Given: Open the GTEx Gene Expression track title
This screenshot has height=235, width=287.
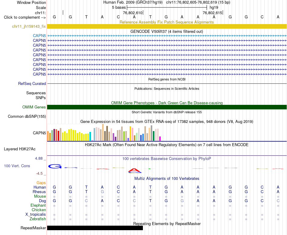Looking at the screenshot, I should tap(167, 122).
